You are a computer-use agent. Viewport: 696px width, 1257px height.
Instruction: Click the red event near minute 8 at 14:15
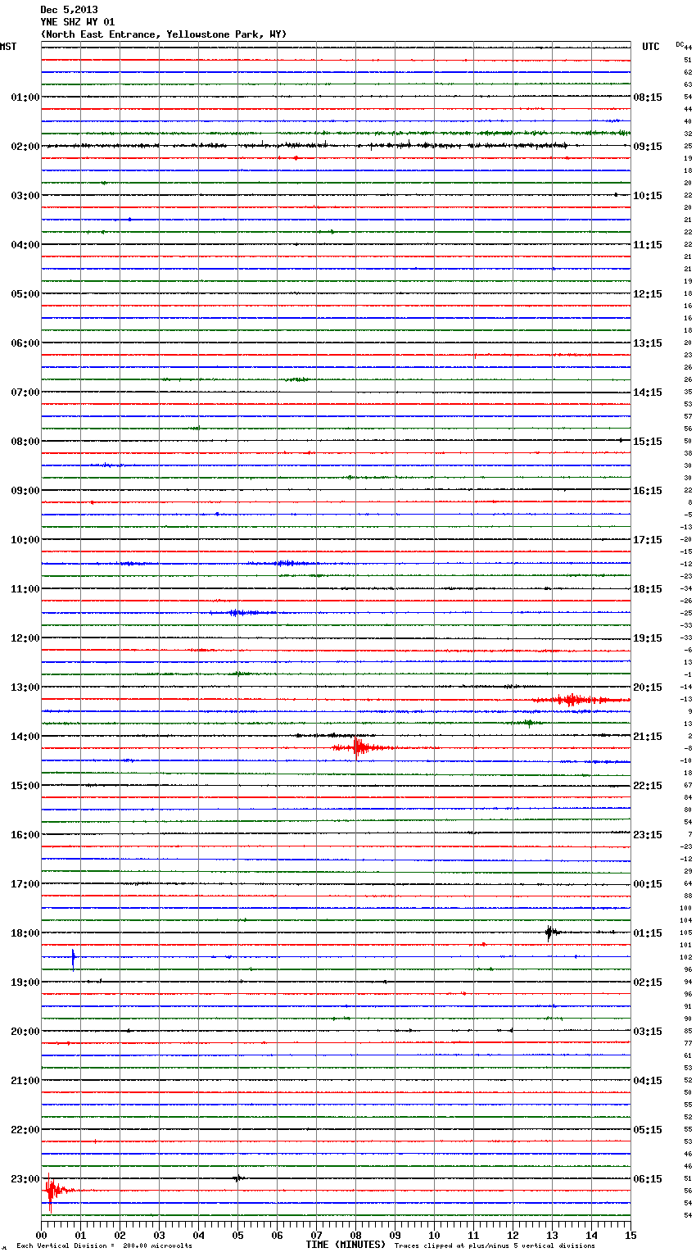tap(360, 747)
